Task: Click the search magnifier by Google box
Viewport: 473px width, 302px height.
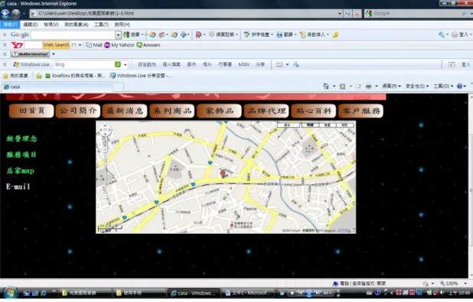Action: click(x=465, y=13)
